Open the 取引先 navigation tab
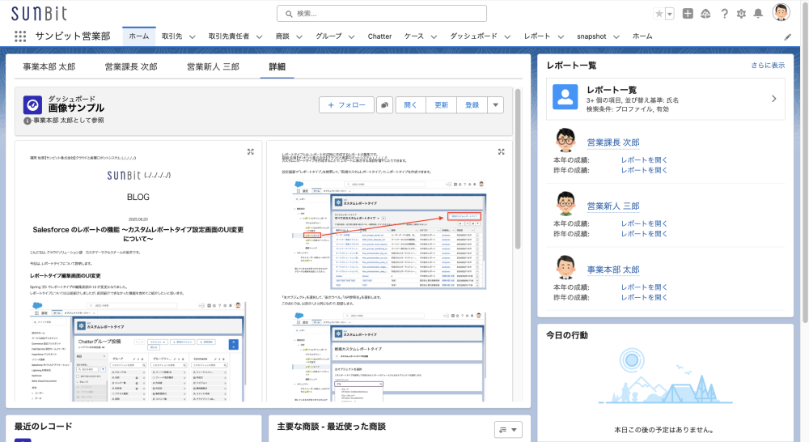809x442 pixels. tap(172, 36)
